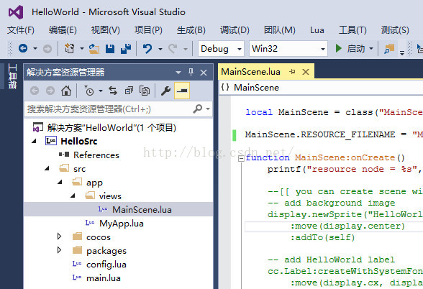The image size is (423, 289).
Task: Select the References node
Action: click(x=96, y=155)
